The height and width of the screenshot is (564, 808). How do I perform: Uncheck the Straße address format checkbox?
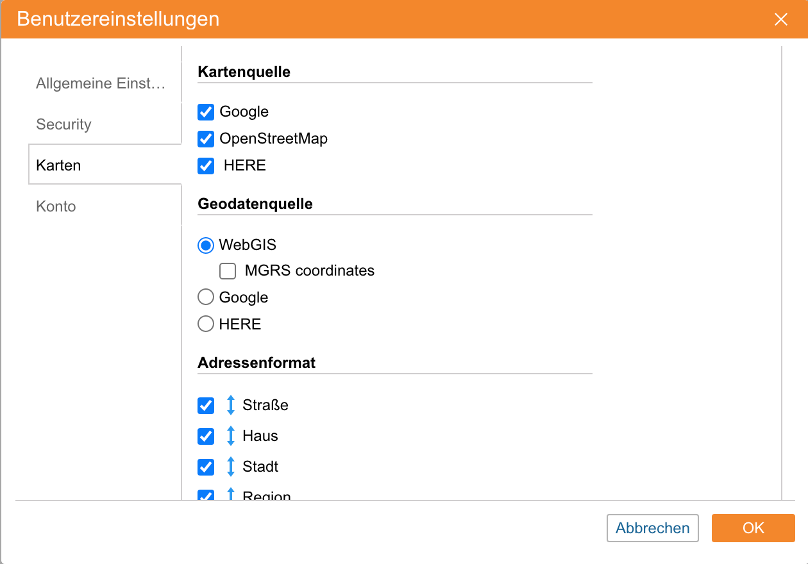click(x=206, y=406)
